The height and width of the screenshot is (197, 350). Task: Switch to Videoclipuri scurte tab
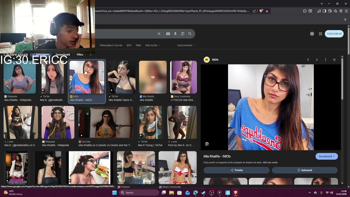pos(111,45)
